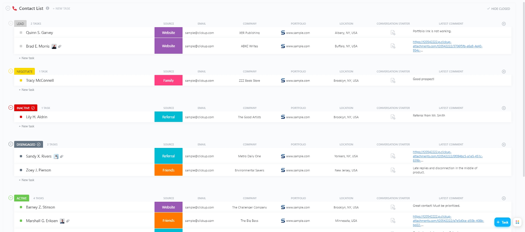The image size is (525, 232).
Task: Toggle status square for Tracy McConnell
Action: [21, 80]
